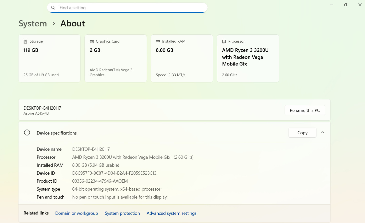
Task: Click the Storage drive icon
Action: (25, 42)
